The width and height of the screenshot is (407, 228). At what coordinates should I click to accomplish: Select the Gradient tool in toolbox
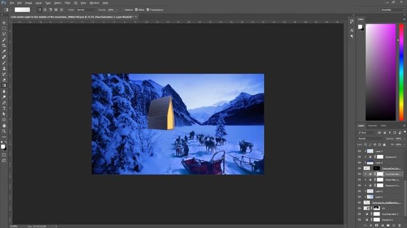click(x=4, y=85)
